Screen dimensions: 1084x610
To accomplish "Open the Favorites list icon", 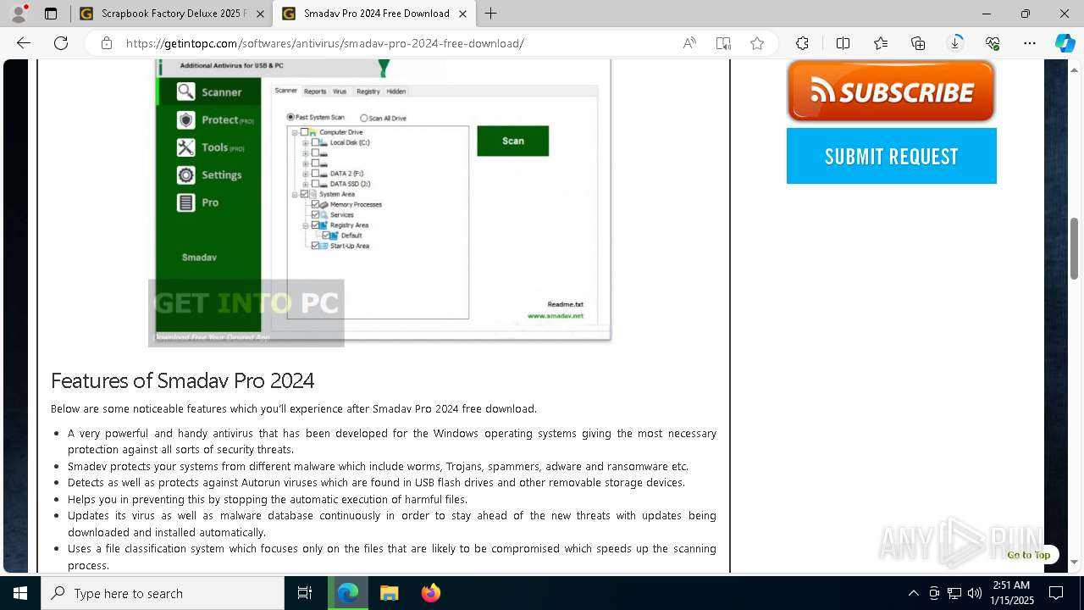I will [x=881, y=43].
